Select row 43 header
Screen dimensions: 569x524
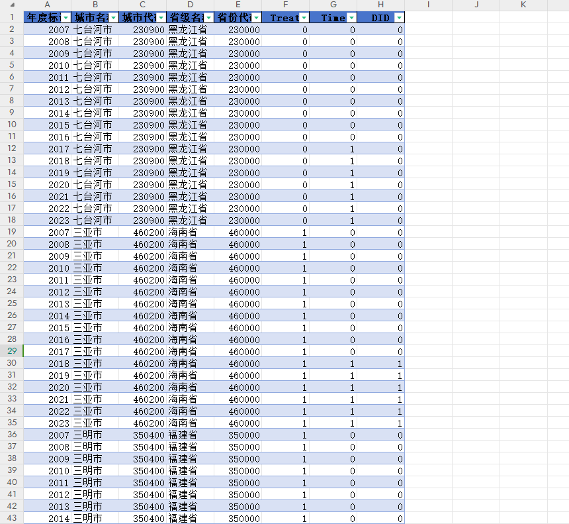(x=12, y=518)
